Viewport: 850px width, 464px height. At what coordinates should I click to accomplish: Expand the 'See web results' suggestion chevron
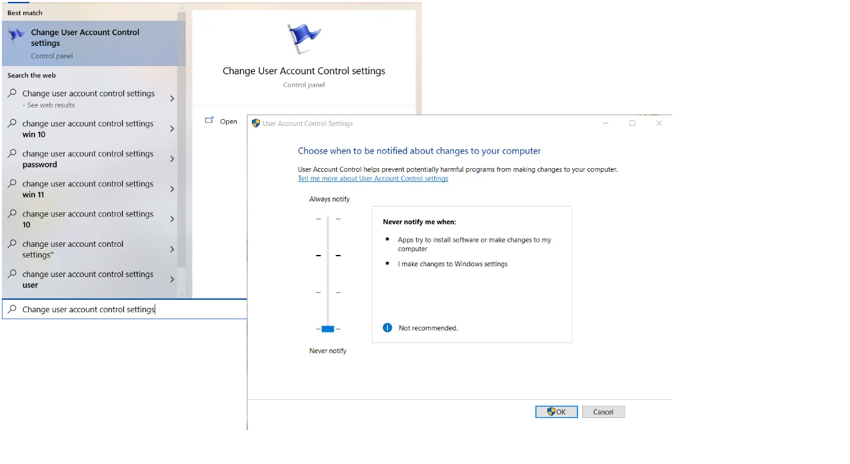172,99
